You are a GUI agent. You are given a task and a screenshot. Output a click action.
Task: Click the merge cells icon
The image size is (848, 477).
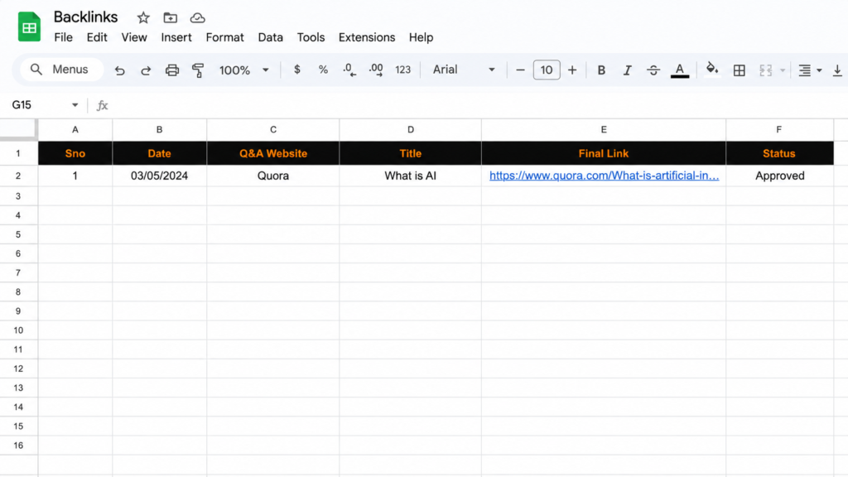click(765, 70)
